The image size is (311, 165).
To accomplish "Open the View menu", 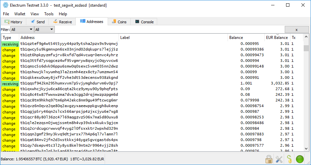I will (x=35, y=14).
